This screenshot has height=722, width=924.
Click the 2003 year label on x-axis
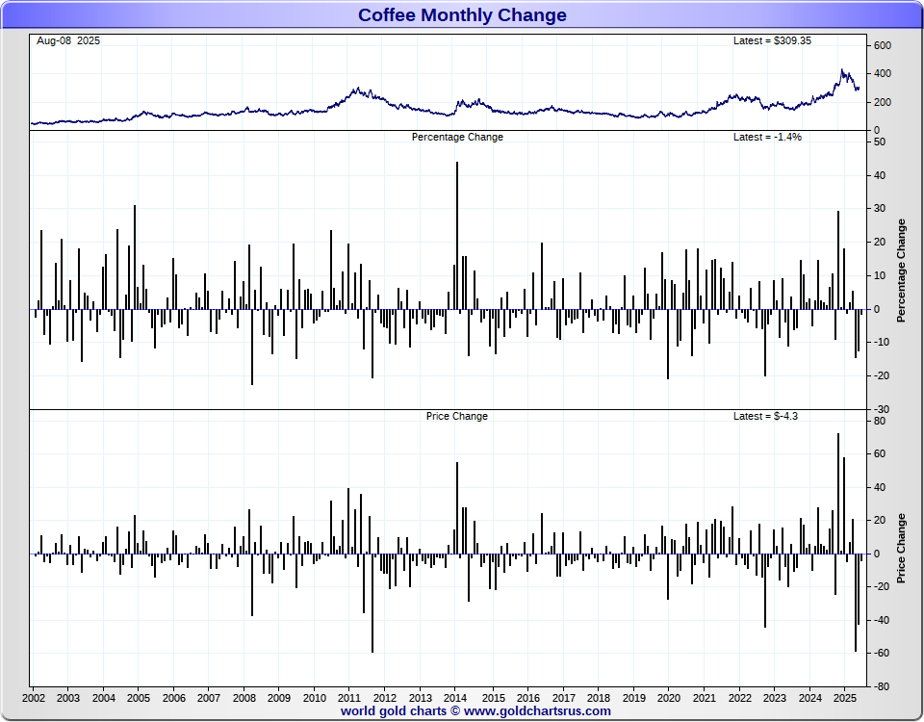[67, 698]
